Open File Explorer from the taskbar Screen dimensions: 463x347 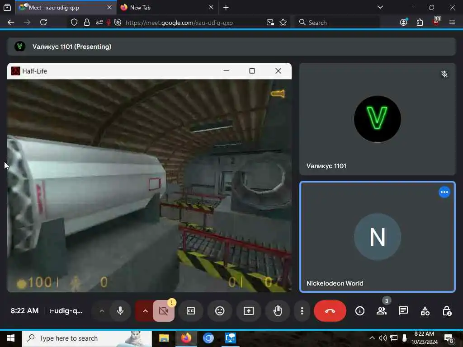click(164, 338)
